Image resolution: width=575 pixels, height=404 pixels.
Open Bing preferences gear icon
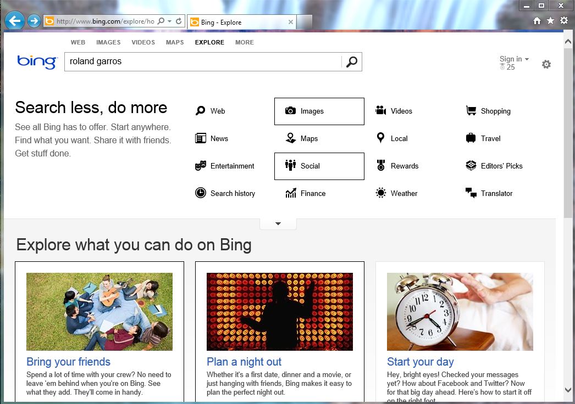tap(546, 64)
